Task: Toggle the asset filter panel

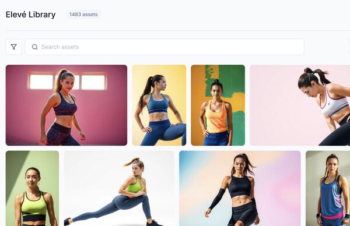Action: (13, 47)
